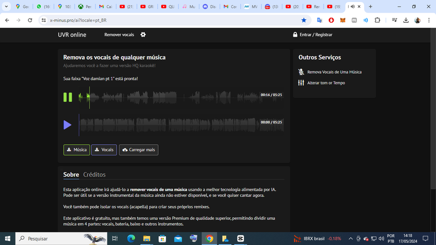The height and width of the screenshot is (245, 436).
Task: Close the current audio-playing tab
Action: tap(359, 7)
